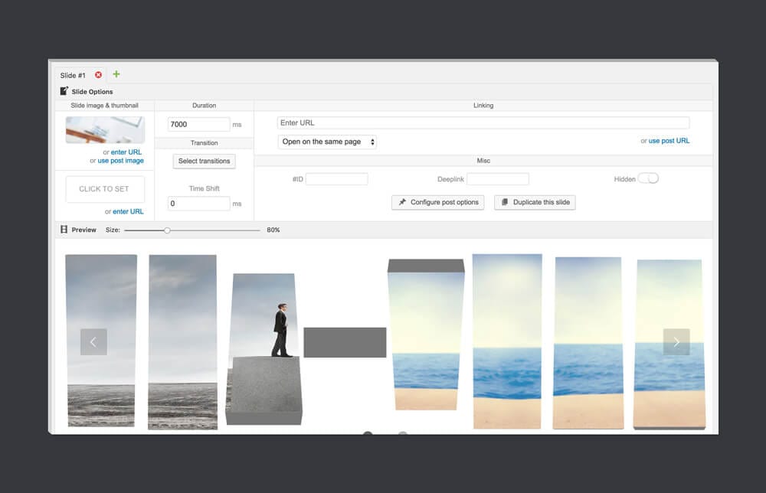
Task: Switch to the Slide #1 tab
Action: tap(73, 75)
